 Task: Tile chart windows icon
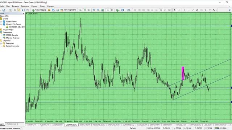click(103, 10)
